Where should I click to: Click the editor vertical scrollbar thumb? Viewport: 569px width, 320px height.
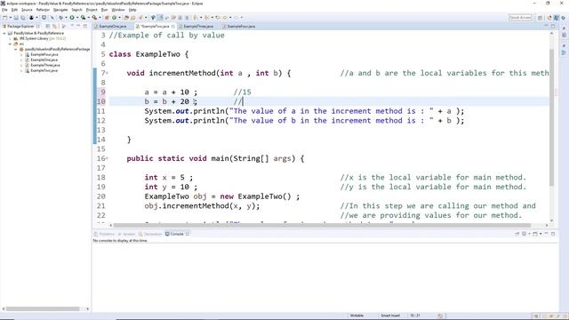[x=551, y=117]
